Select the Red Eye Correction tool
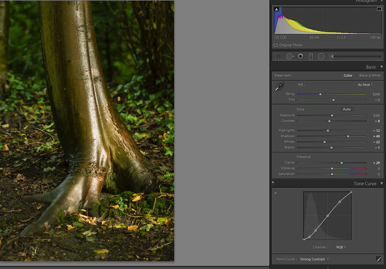Viewport: 386px width, 269px height. point(300,56)
